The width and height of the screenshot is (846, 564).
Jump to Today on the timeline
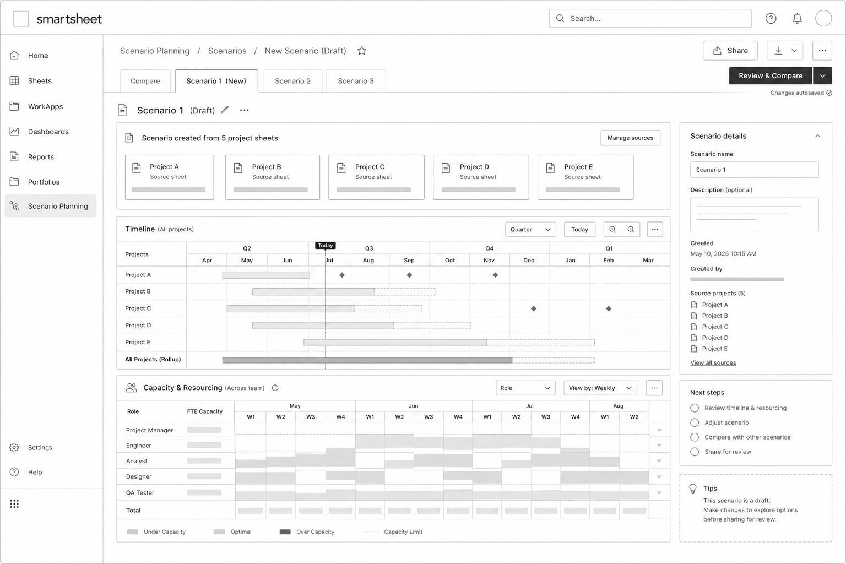pyautogui.click(x=579, y=230)
